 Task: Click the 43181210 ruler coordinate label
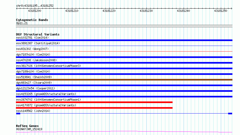pyautogui.click(x=72, y=11)
